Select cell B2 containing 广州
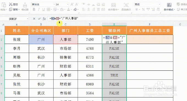This screenshot has width=187, height=101. [41, 40]
